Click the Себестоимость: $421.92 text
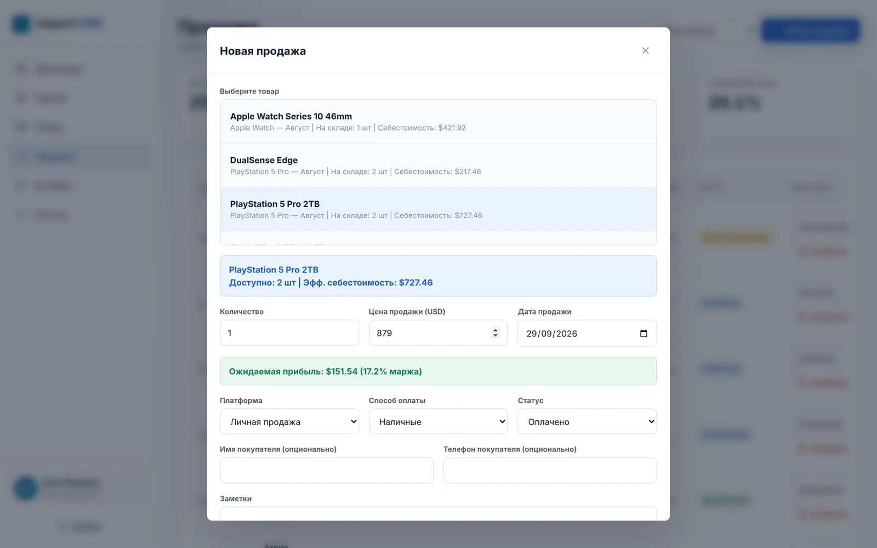 pos(422,128)
